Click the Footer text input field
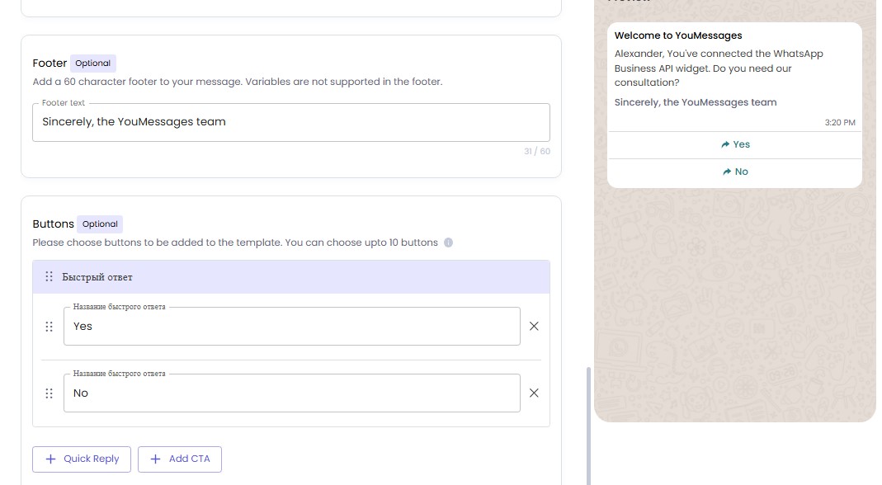Image resolution: width=882 pixels, height=485 pixels. point(290,122)
